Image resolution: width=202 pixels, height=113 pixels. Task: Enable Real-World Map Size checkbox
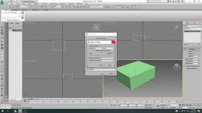point(185,68)
